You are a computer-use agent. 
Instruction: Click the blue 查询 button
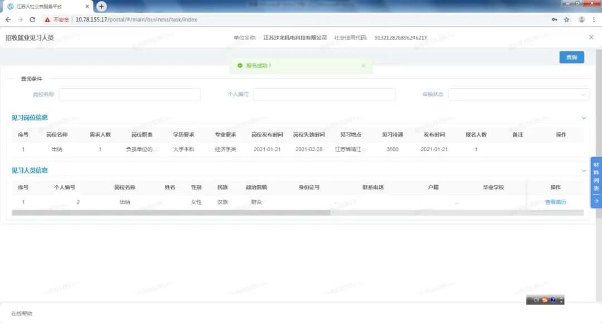[x=571, y=57]
